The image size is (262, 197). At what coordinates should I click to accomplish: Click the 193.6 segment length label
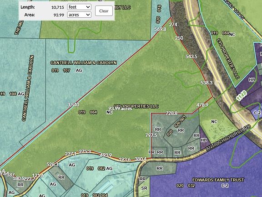(x=125, y=159)
